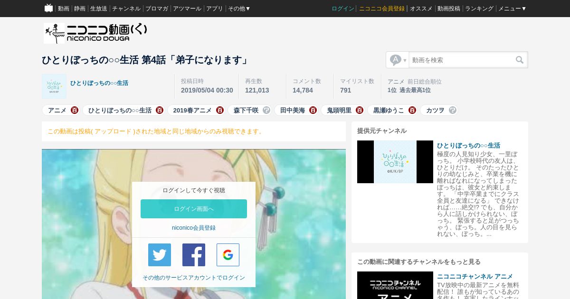Open ニコニコチャンネル アニメ link
Viewport: 570px width, 299px height.
[475, 277]
